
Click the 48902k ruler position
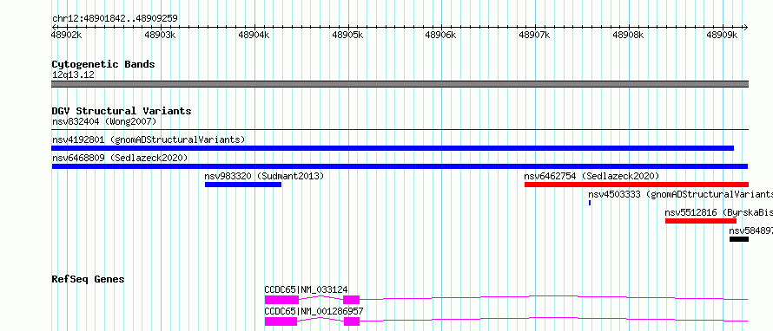66,35
